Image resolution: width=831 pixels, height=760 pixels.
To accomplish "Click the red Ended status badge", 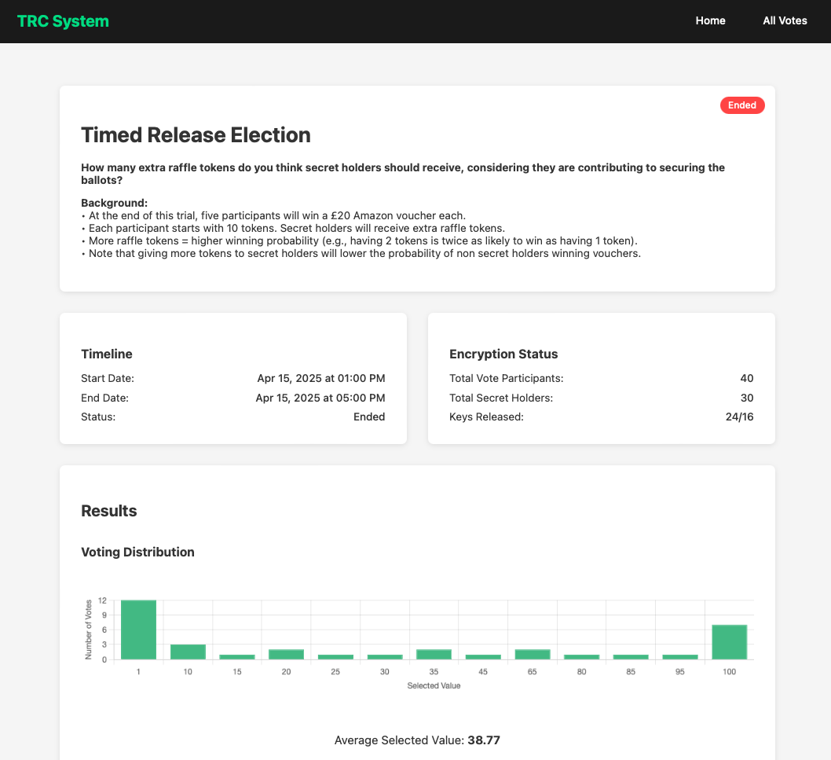I will tap(741, 105).
